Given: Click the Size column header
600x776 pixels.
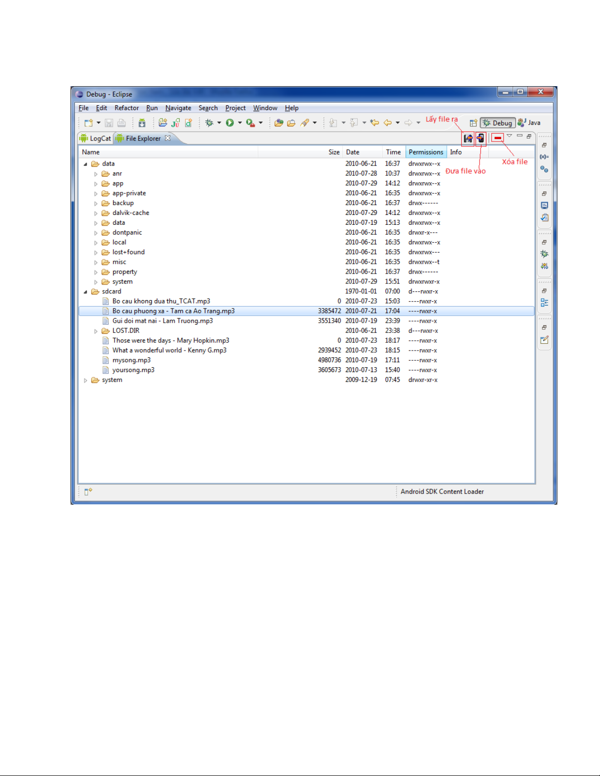Looking at the screenshot, I should pyautogui.click(x=334, y=152).
